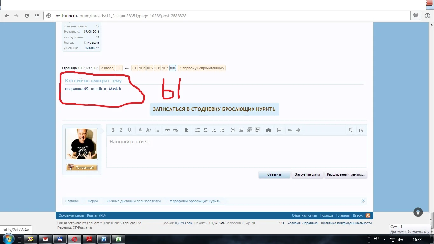Switch to the Форум section
This screenshot has width=434, height=244.
click(x=92, y=201)
